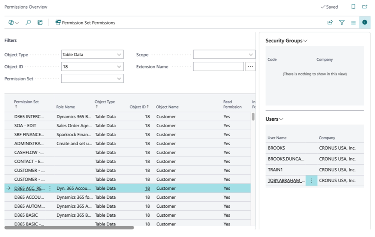Open the Copilot menu icon
The image size is (375, 237).
point(13,23)
